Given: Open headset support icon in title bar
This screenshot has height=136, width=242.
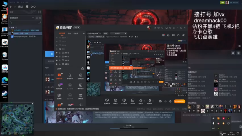Looking at the screenshot, I should [x=155, y=28].
